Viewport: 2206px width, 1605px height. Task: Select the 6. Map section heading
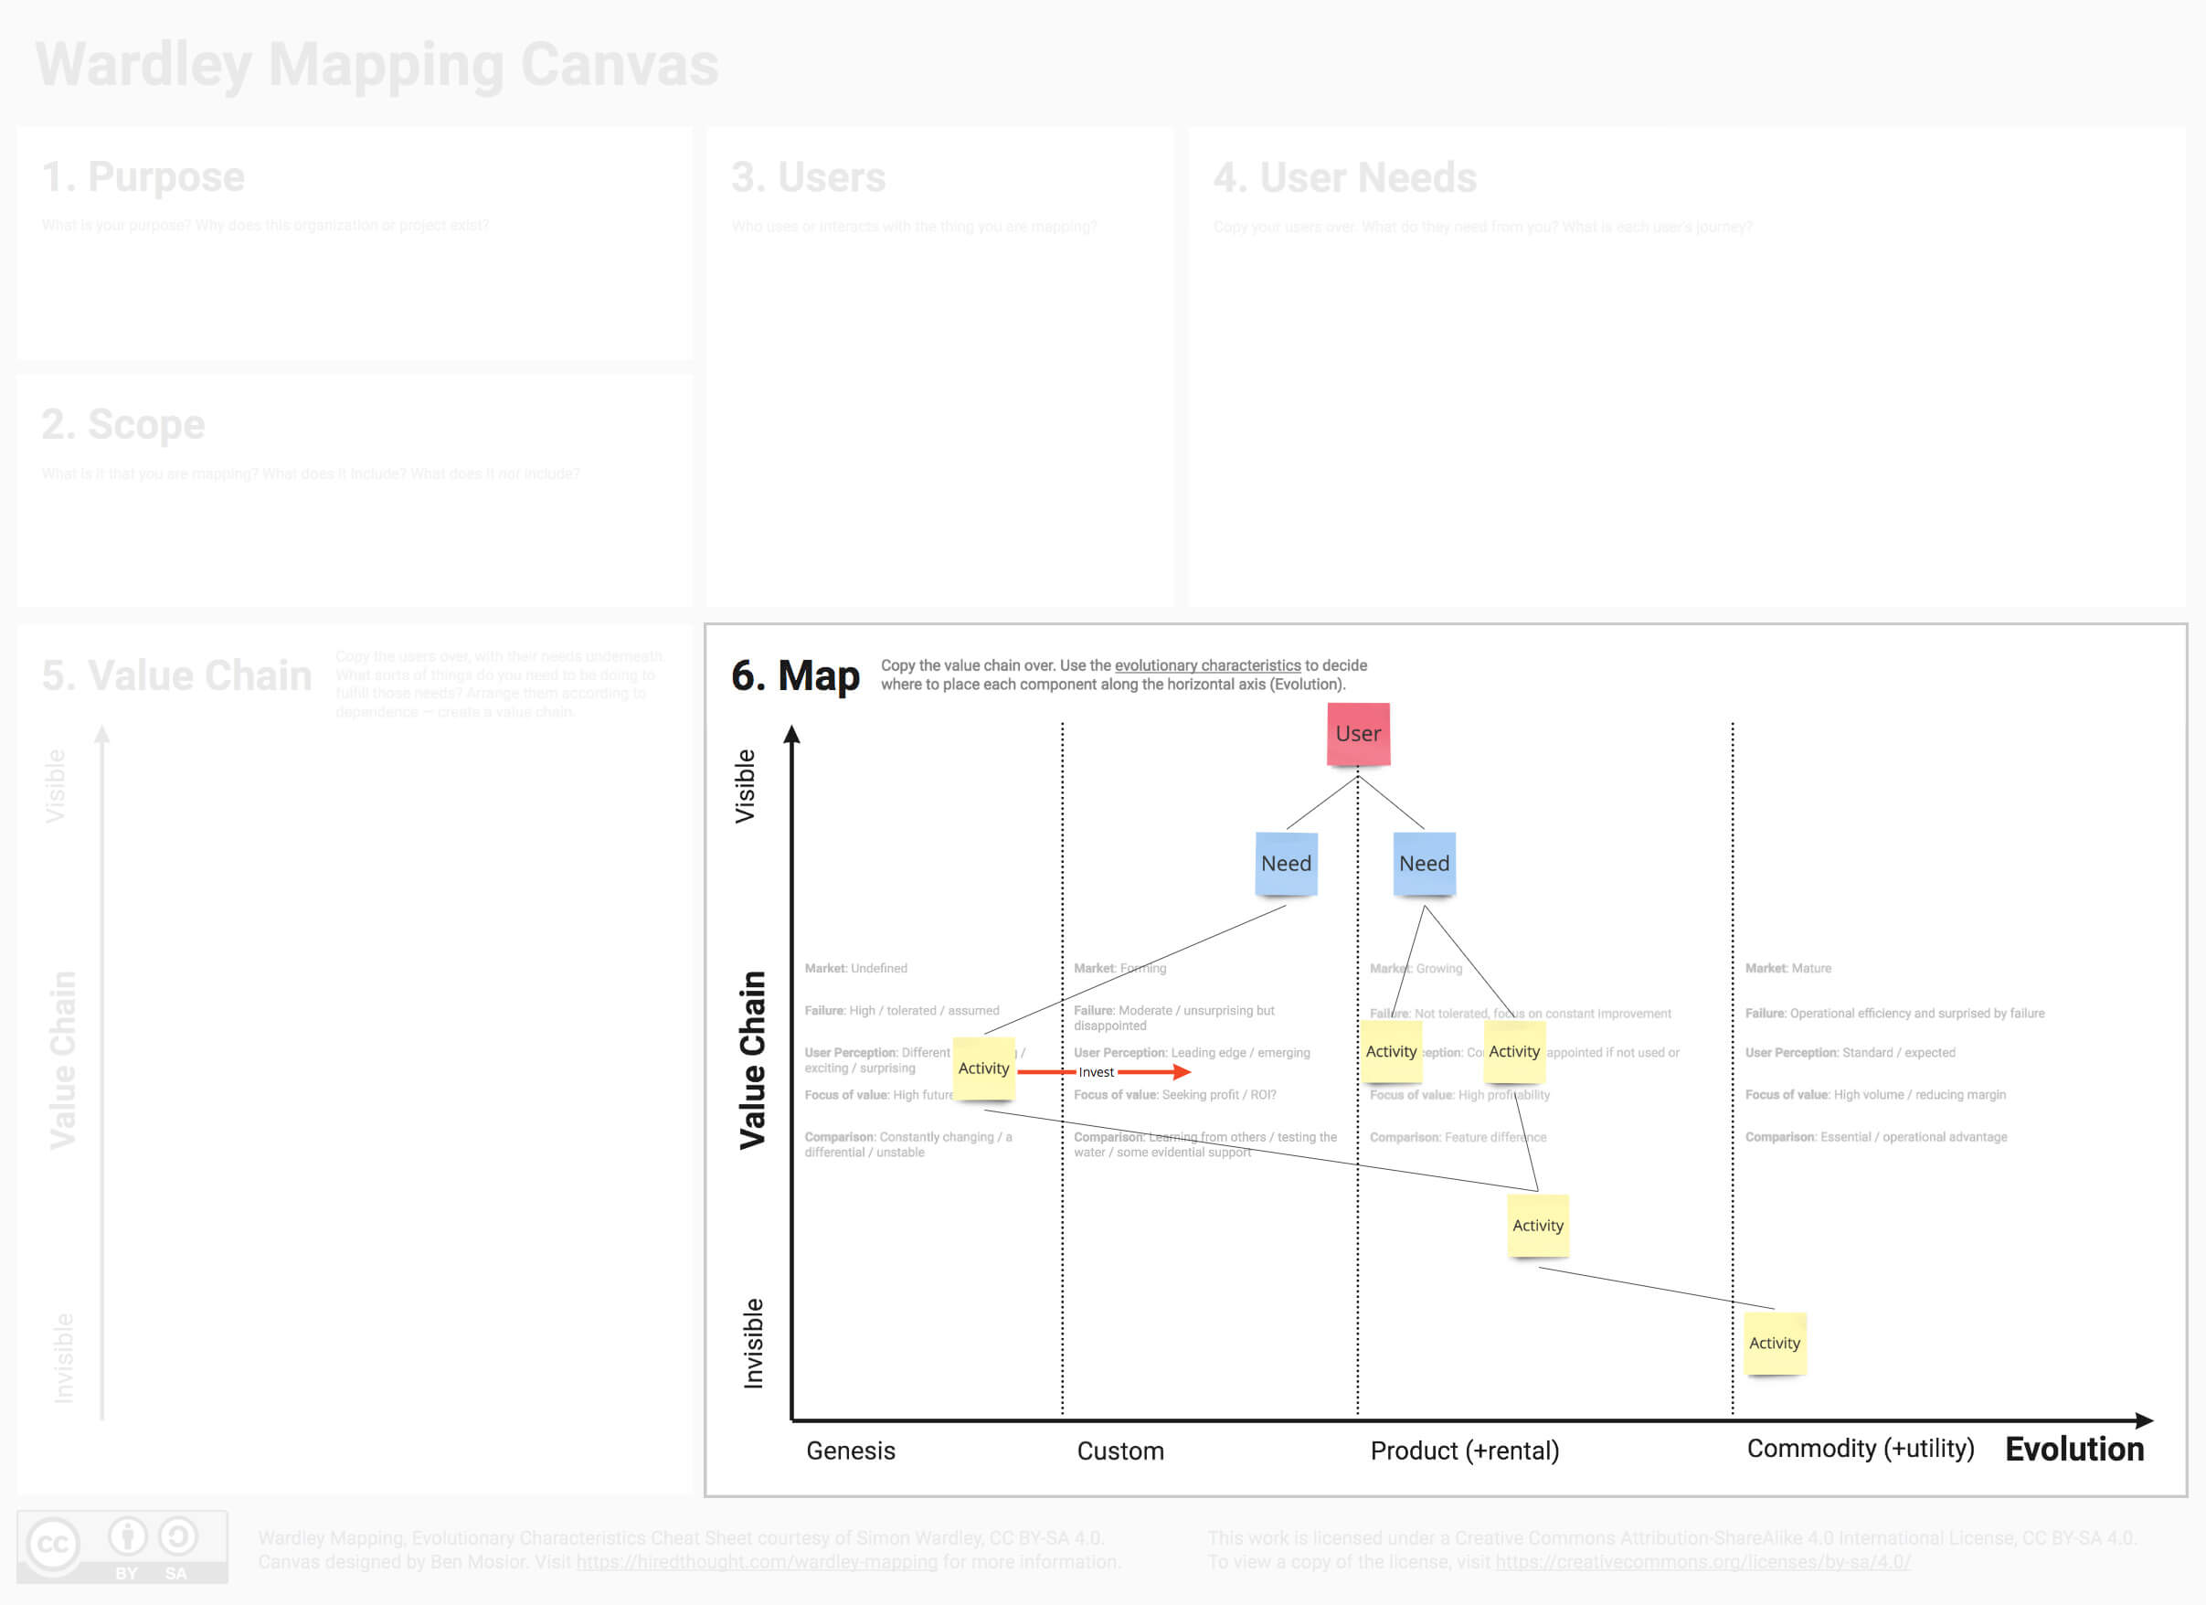pyautogui.click(x=796, y=676)
